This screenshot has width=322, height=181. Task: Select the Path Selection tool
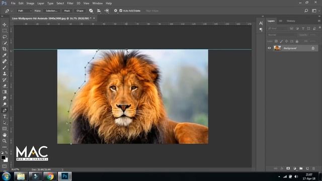point(5,123)
